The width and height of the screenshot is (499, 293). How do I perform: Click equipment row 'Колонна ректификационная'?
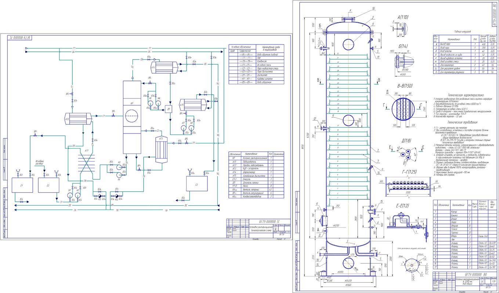tap(256, 158)
